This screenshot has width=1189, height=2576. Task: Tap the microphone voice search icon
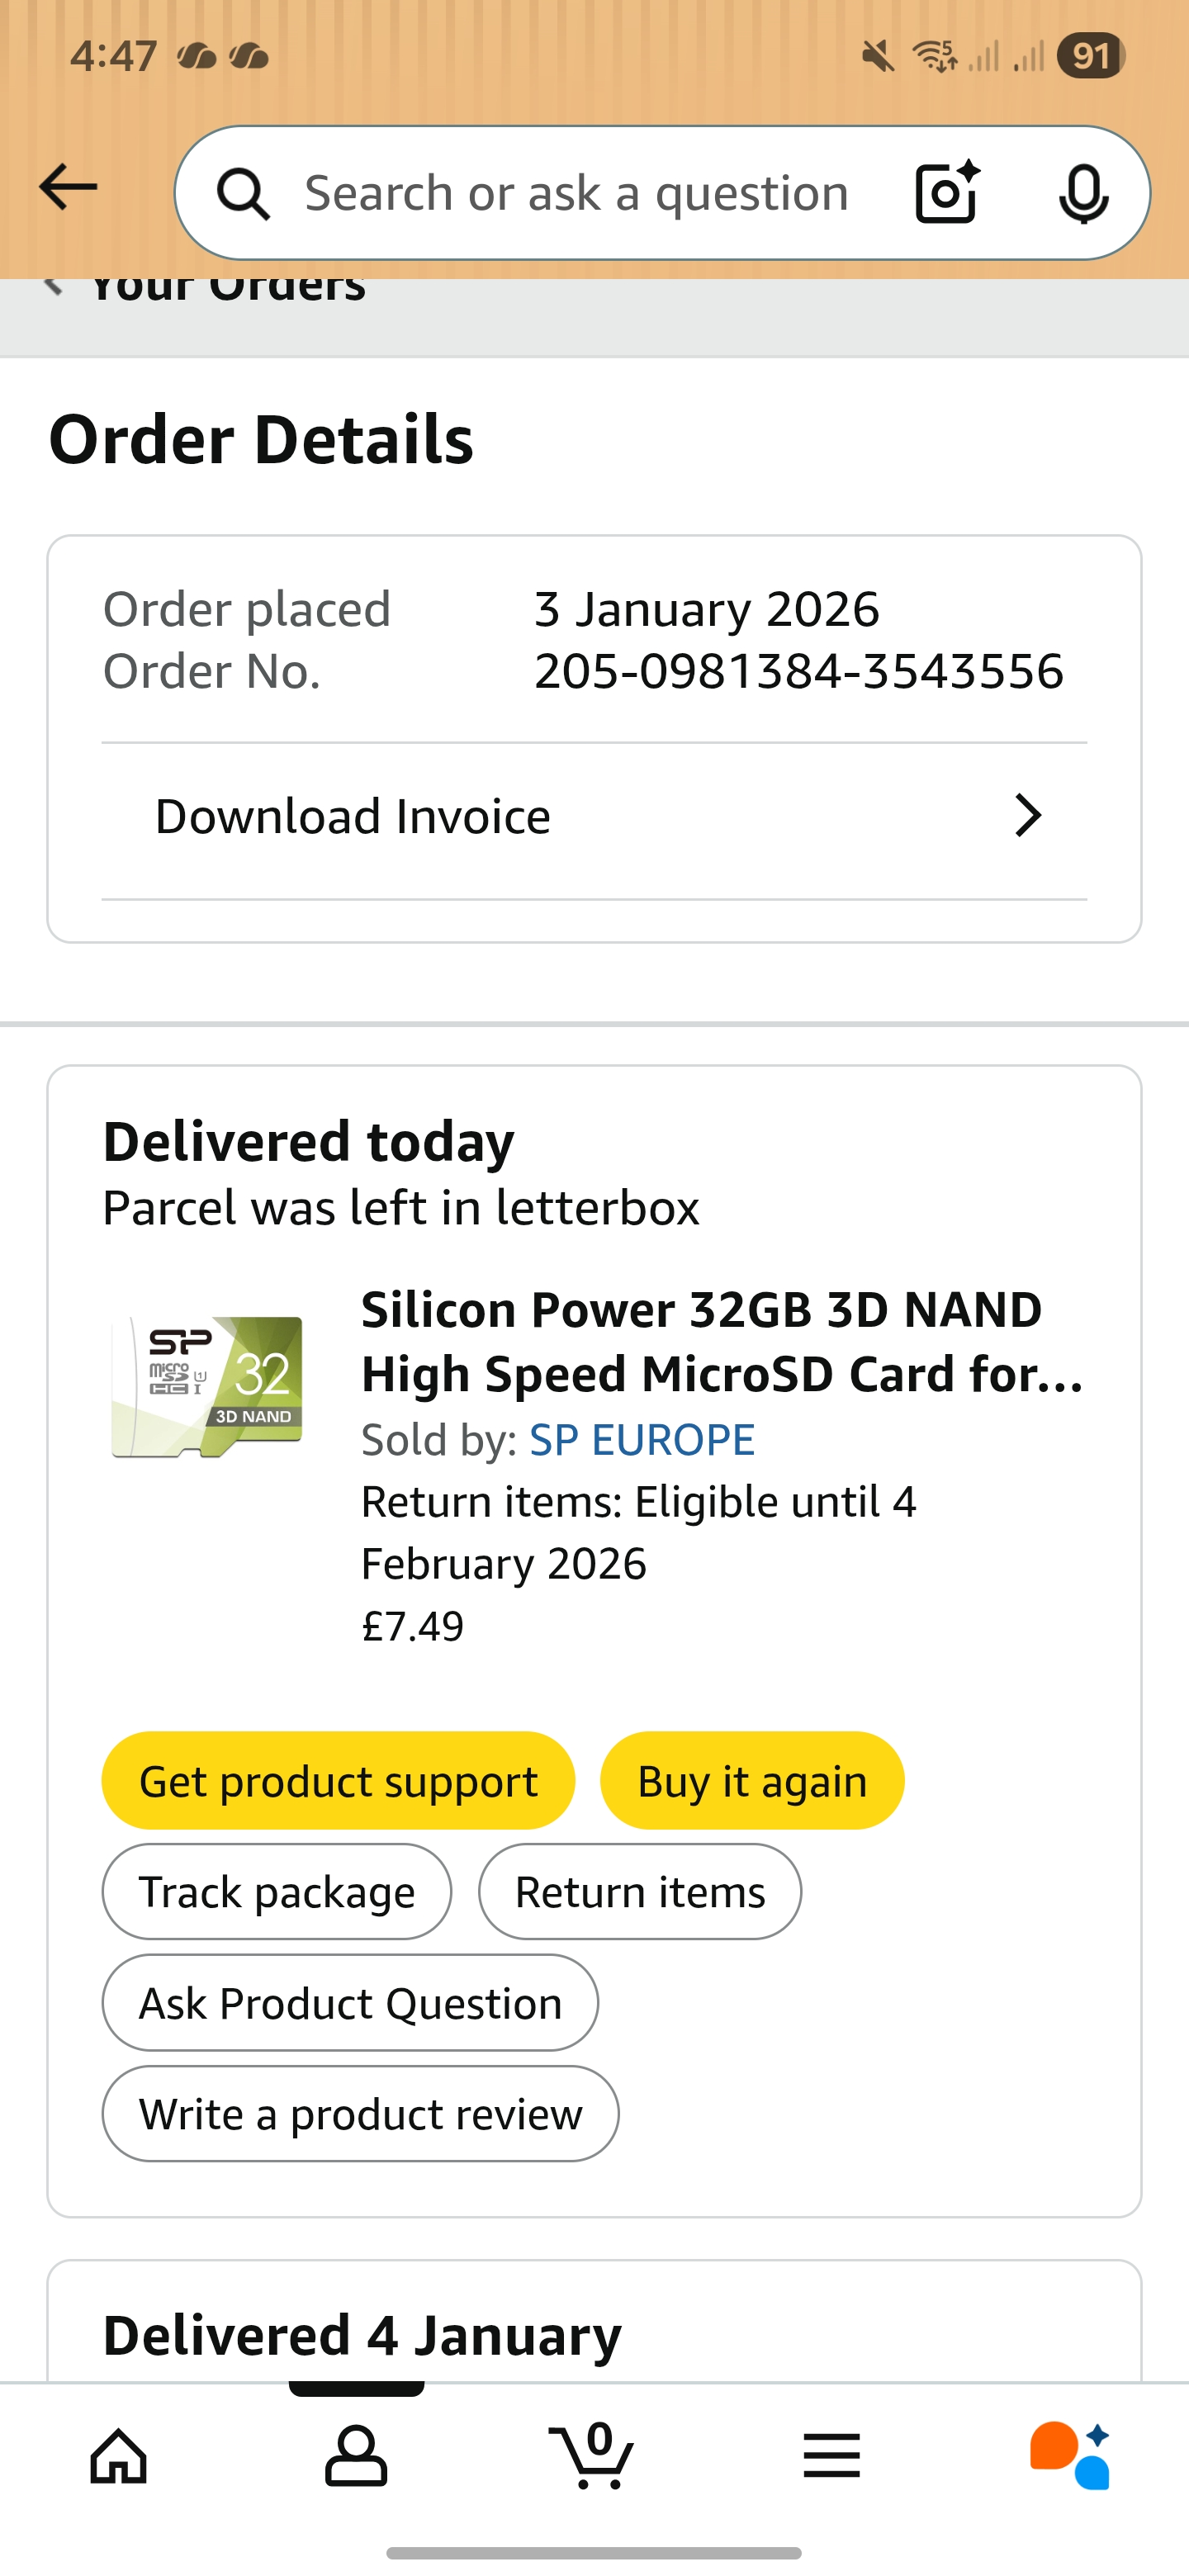[1083, 193]
